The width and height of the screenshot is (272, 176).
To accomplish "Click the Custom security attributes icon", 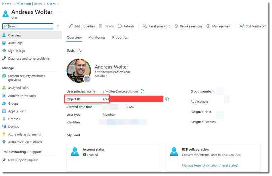I will tap(4, 76).
